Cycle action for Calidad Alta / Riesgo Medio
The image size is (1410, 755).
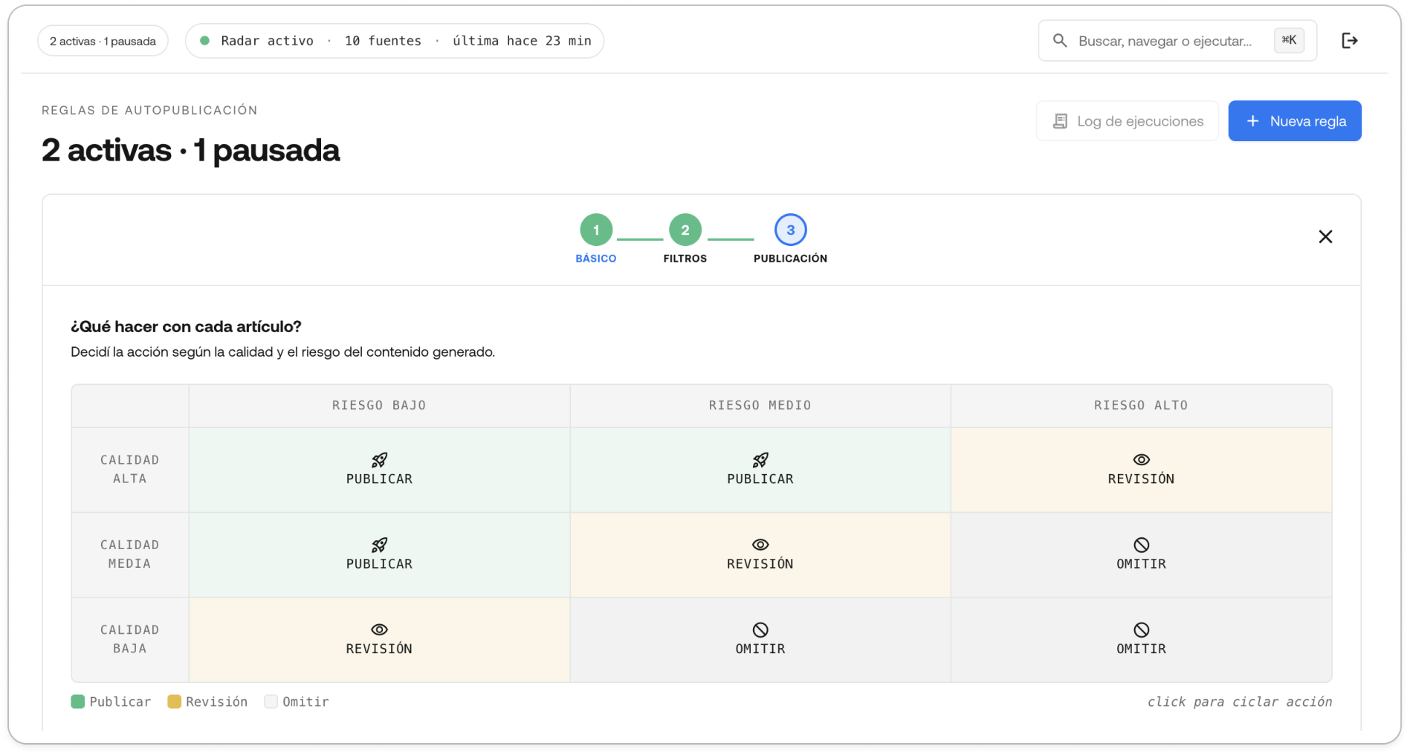(760, 470)
